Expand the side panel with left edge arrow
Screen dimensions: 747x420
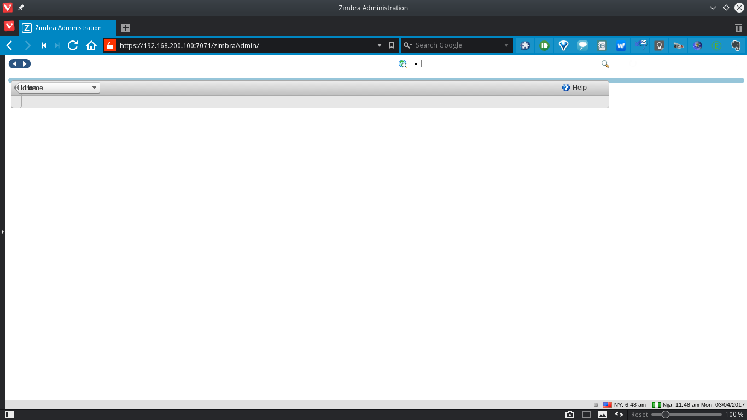2,232
